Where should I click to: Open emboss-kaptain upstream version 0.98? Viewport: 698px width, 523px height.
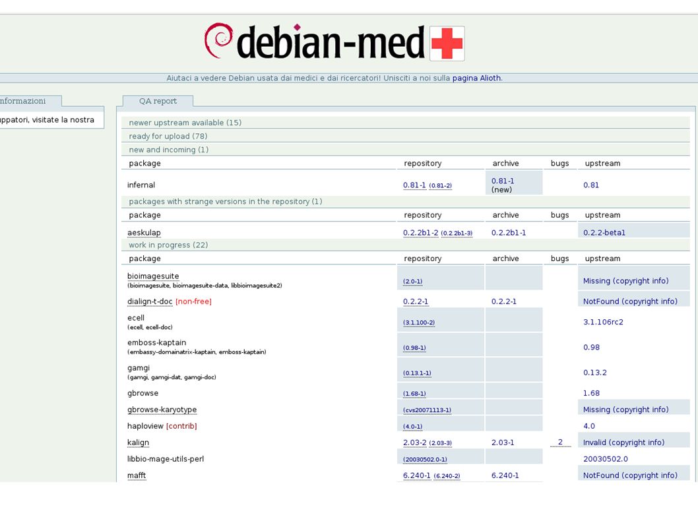[x=591, y=347]
